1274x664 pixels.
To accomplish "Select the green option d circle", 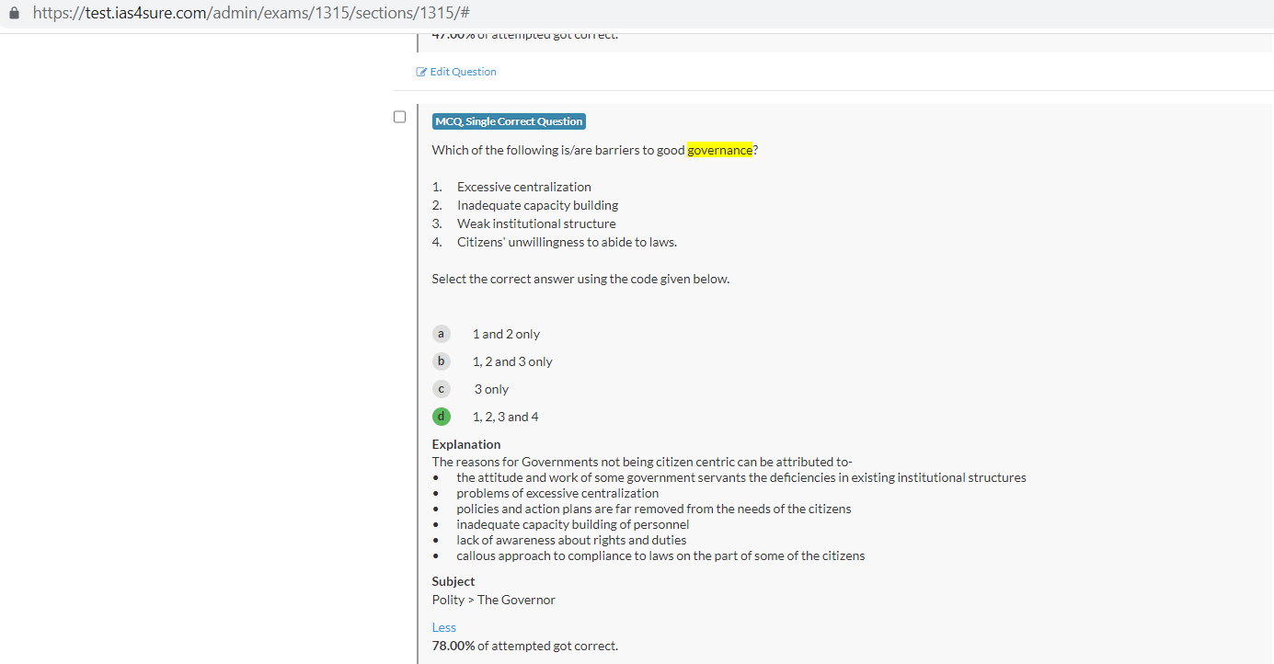I will (x=442, y=417).
